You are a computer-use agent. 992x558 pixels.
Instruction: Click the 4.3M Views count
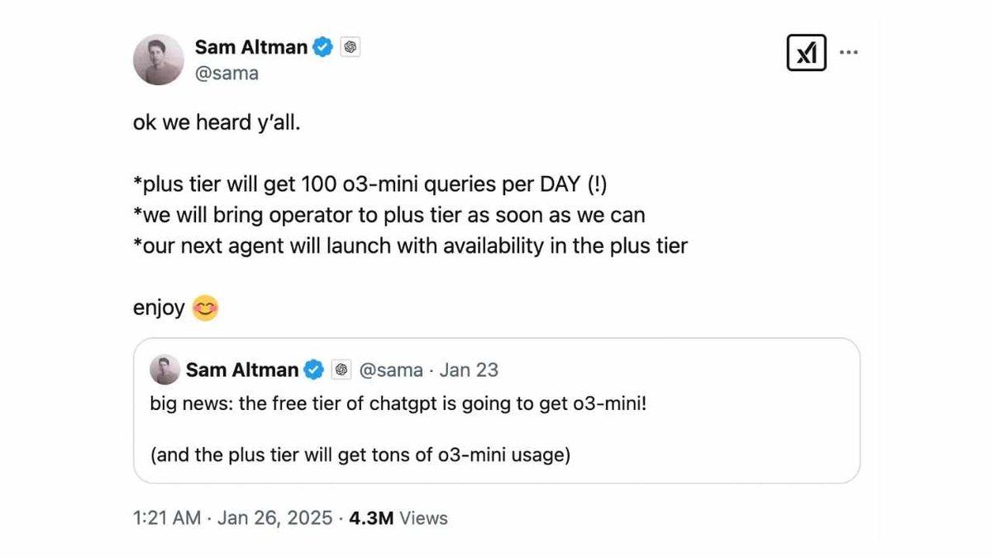pos(398,518)
